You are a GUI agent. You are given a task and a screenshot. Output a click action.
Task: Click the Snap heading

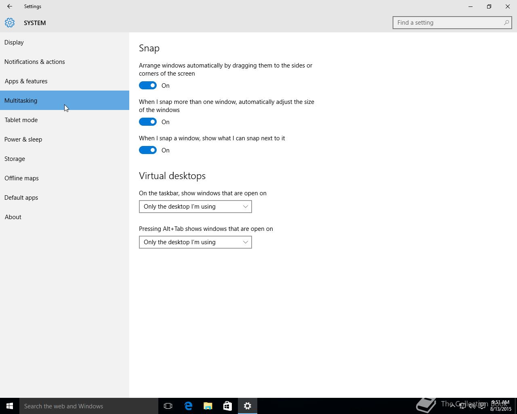point(149,48)
